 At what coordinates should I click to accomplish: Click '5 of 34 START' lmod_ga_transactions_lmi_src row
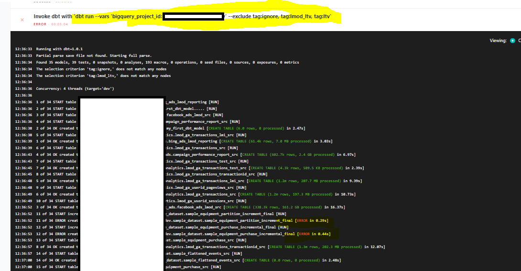(130, 135)
